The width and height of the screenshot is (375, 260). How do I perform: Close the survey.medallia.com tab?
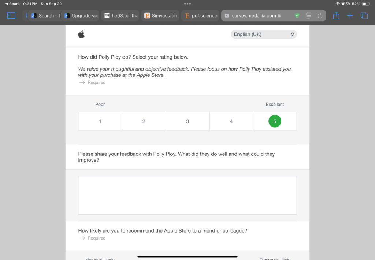coord(227,16)
